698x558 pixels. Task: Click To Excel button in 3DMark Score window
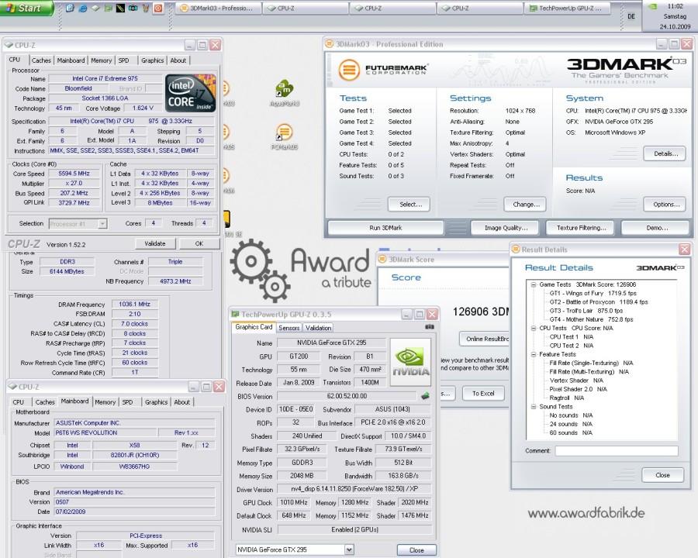[483, 394]
